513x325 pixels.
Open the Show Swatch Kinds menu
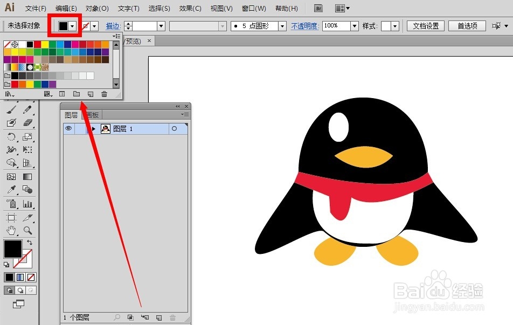[48, 94]
